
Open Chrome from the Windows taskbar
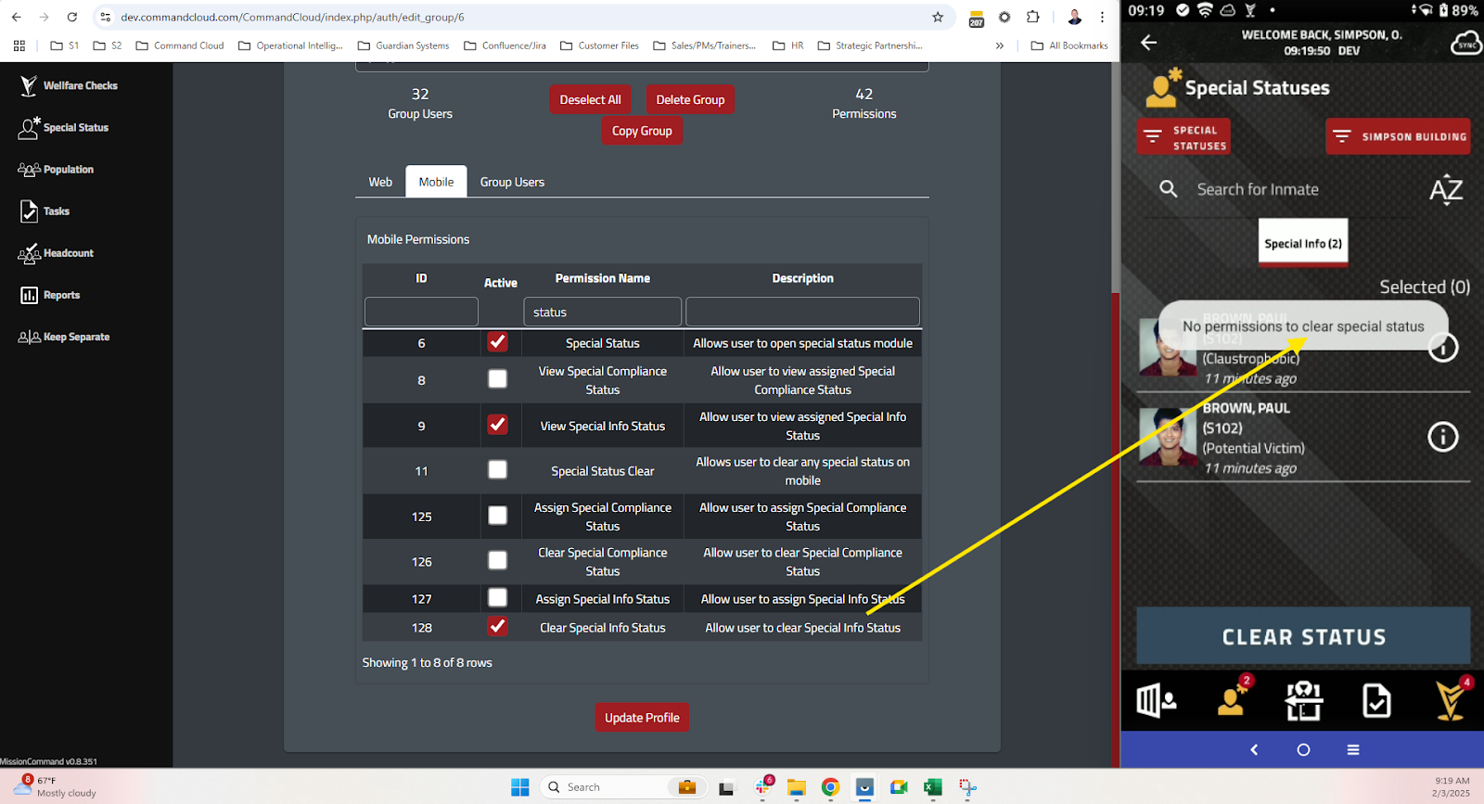click(x=830, y=787)
